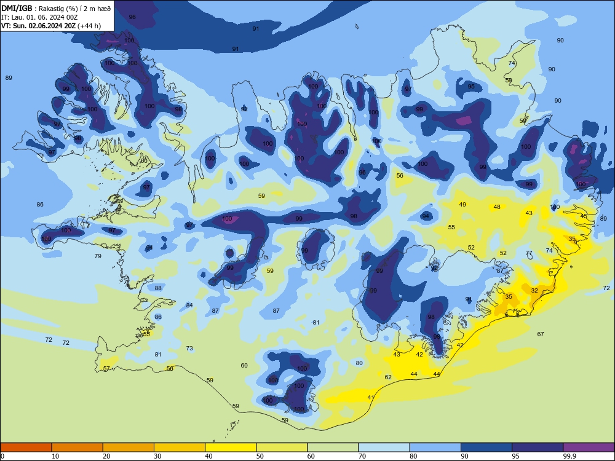Click the map value '62'
This screenshot has width=615, height=461.
(388, 377)
